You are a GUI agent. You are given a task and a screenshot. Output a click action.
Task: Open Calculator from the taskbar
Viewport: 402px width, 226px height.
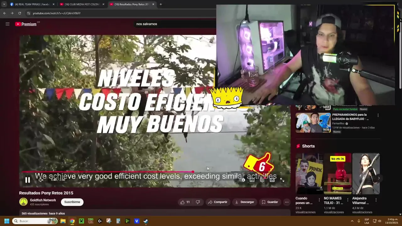tap(118, 221)
